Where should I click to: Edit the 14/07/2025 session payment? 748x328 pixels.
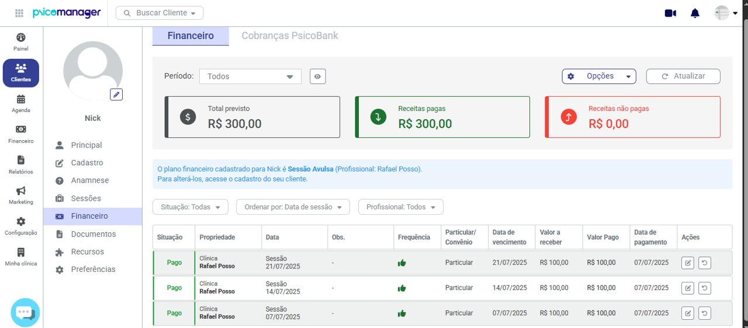(x=688, y=288)
